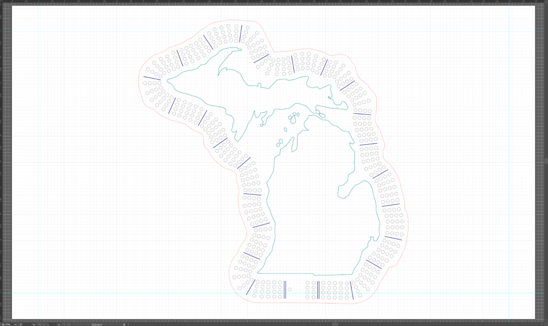548x326 pixels.
Task: Click the rotation angle field
Action: coord(25,324)
